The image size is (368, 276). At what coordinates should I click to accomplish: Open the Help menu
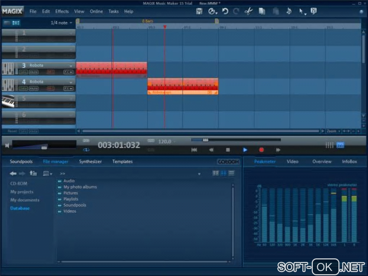click(128, 11)
